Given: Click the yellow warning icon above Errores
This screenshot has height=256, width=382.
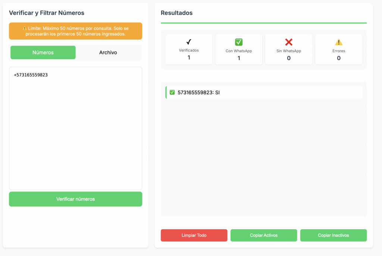Looking at the screenshot, I should 339,42.
